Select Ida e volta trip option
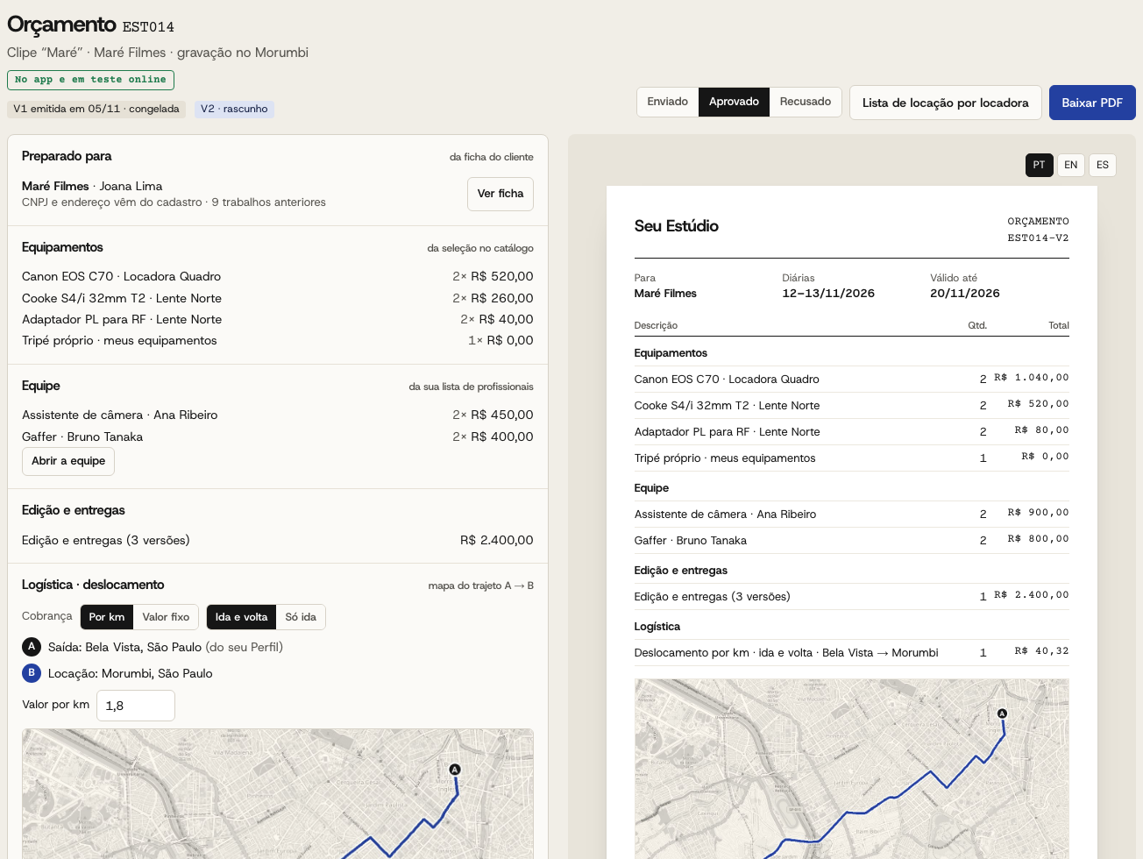 [241, 617]
